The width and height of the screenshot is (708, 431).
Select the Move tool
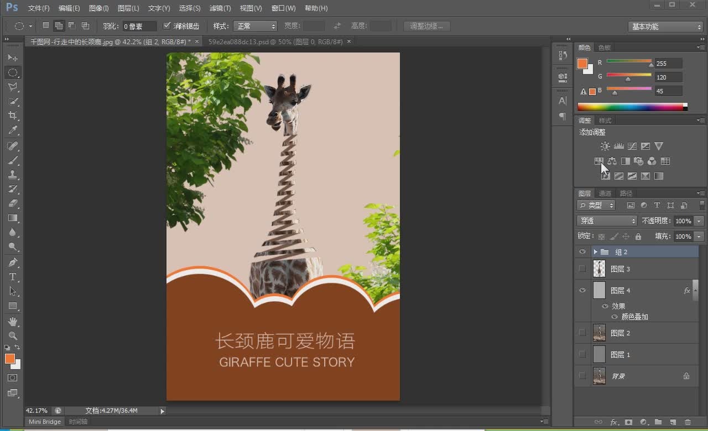pos(13,58)
